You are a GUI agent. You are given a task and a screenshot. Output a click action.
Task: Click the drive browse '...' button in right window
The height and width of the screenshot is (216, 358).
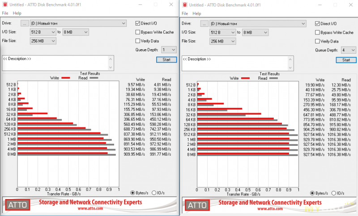[204, 23]
